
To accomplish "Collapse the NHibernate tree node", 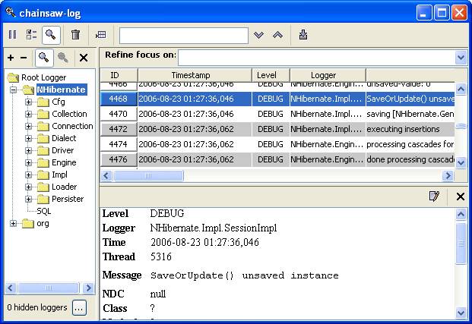I will coord(13,90).
